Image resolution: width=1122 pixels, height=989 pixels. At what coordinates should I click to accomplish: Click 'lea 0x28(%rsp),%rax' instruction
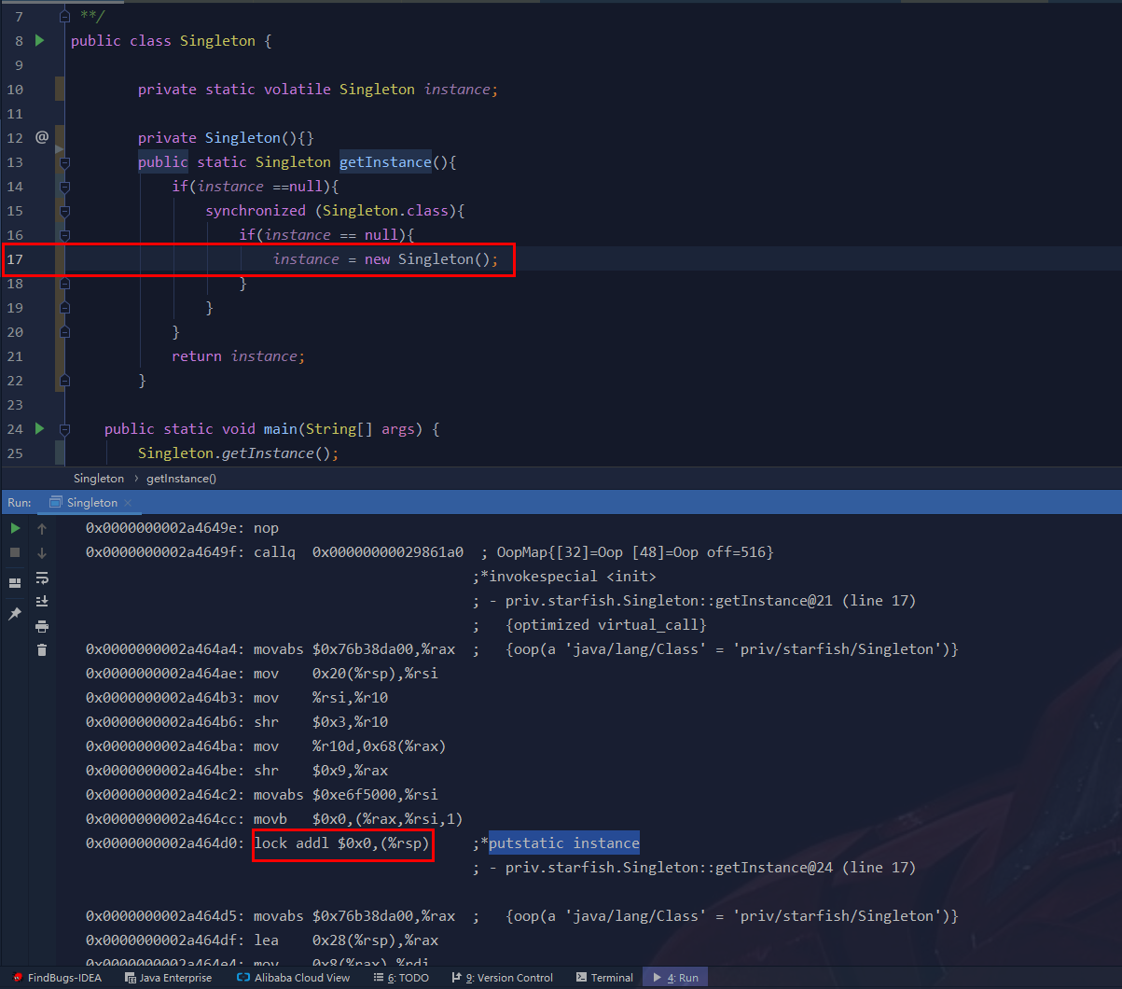(x=347, y=940)
